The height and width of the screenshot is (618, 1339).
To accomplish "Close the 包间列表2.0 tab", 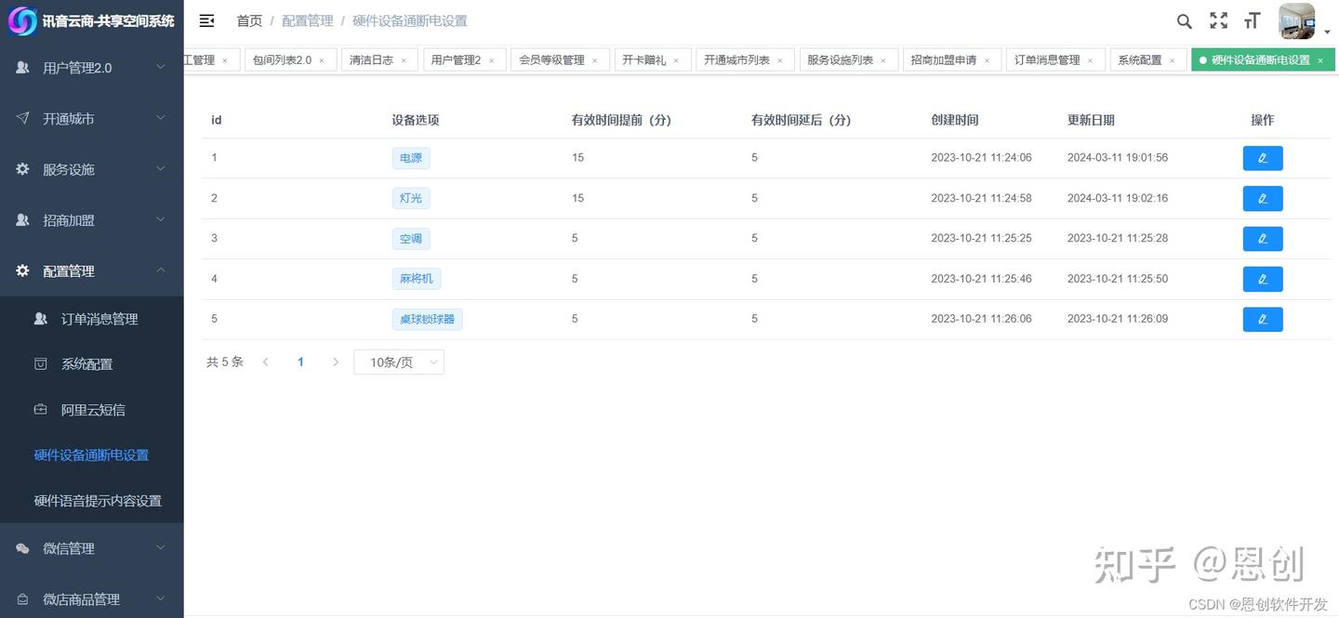I will [x=322, y=60].
